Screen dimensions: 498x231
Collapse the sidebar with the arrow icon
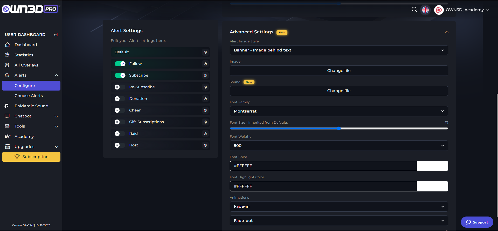click(56, 35)
